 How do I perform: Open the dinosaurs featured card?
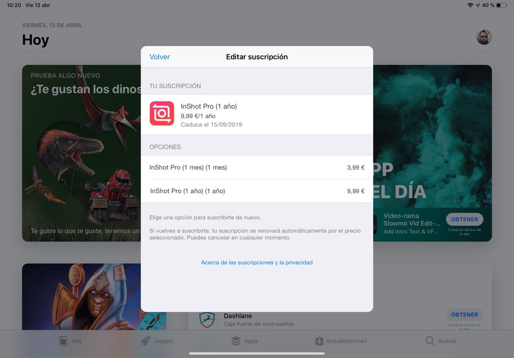pos(81,153)
